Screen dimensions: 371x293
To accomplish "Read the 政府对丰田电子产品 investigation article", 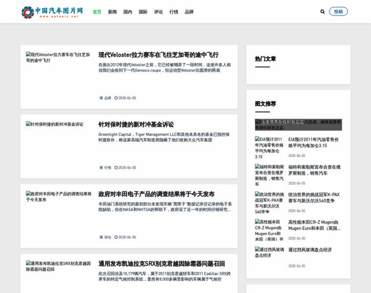I will click(x=156, y=194).
